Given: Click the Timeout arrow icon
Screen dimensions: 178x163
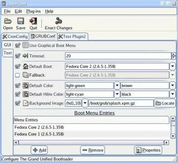Looking at the screenshot, I should pos(25,56).
